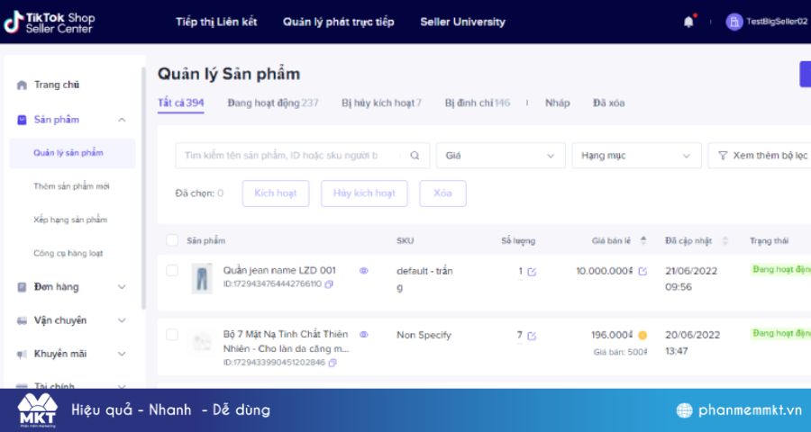Click the Kích hoạt button
Viewport: 811px width, 432px height.
tap(276, 193)
